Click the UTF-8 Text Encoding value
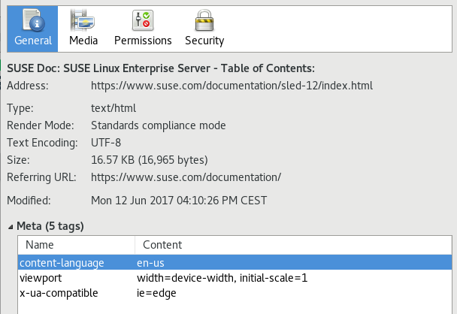Screen dimensions: 457x314 click(106, 143)
